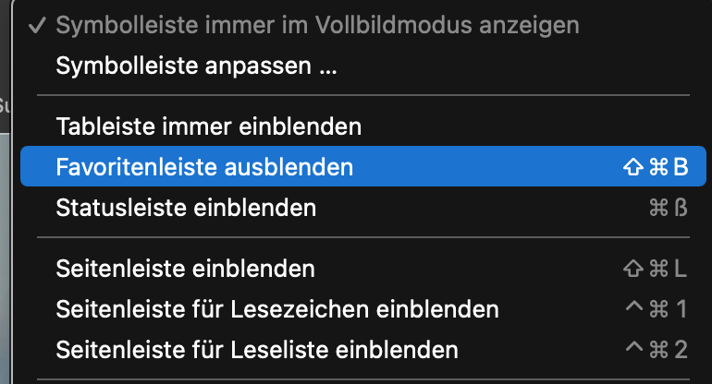Click the ⌃⌘1 shortcut for Lesezeichen sidebar
Screen dimensions: 712x384
click(x=657, y=308)
